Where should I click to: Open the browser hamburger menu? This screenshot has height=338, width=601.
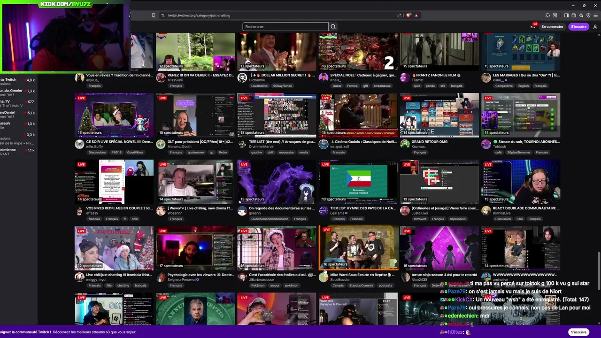point(595,15)
